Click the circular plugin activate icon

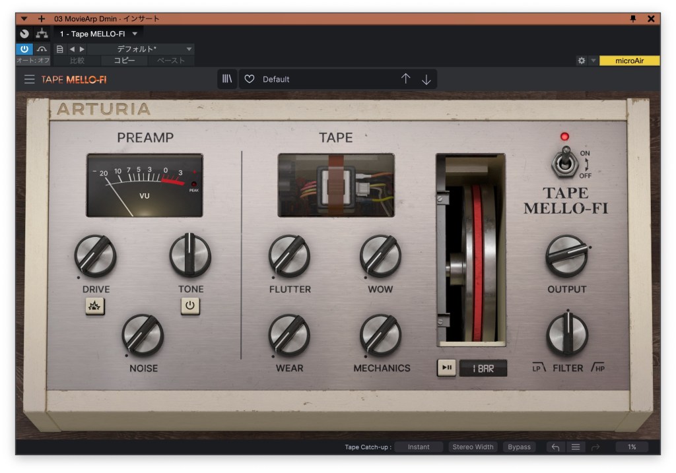click(24, 34)
